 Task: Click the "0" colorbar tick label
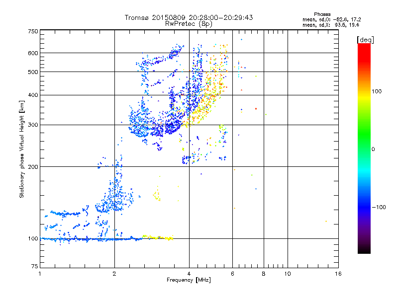tap(373, 149)
